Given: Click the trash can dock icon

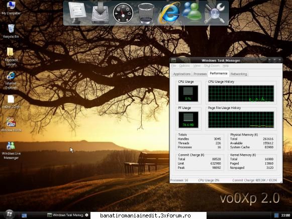Looking at the screenshot, I should pos(146,14).
